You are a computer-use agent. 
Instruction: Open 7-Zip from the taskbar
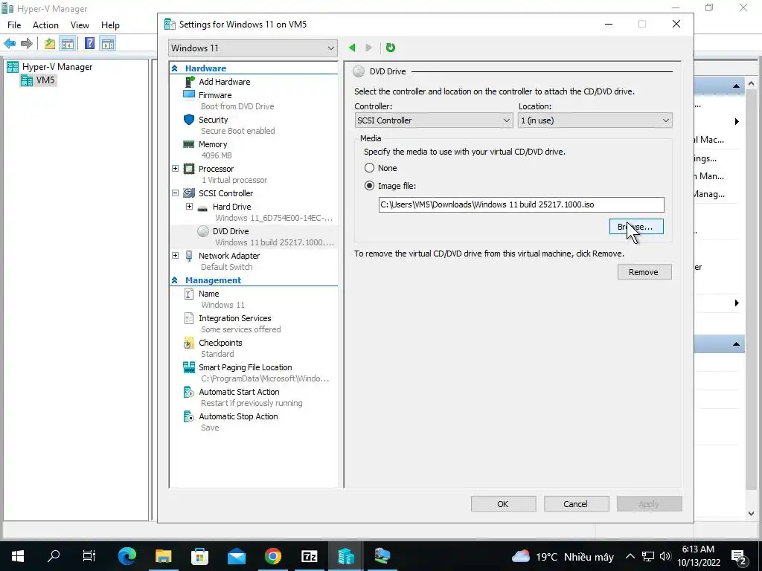coord(309,556)
